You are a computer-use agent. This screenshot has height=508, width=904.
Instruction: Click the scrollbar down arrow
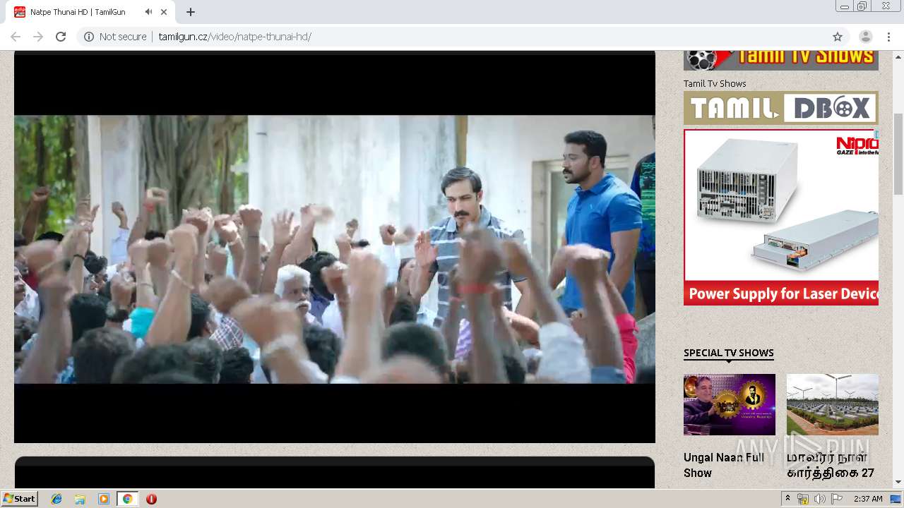(898, 482)
